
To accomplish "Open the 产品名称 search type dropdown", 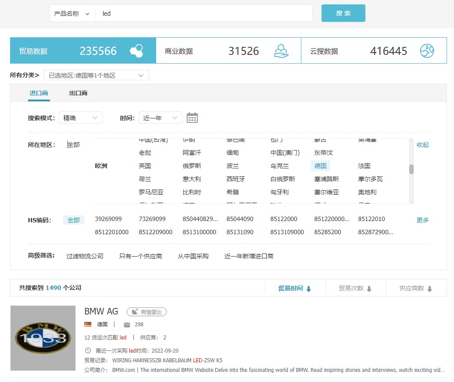I will tap(72, 14).
